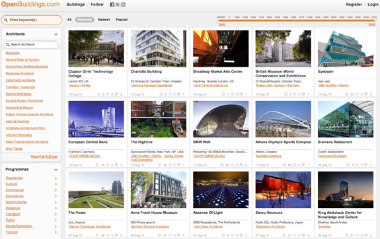Expand the Educational programme arrow

coord(56,196)
